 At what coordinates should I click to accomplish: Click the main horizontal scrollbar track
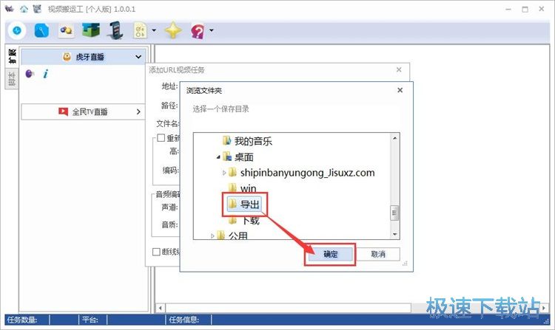tap(353, 308)
